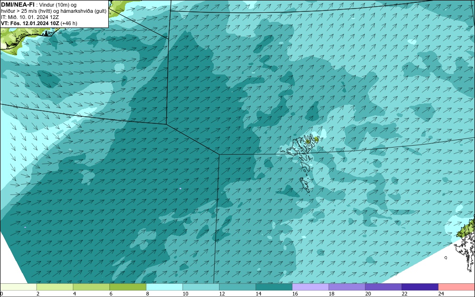This screenshot has width=475, height=297.
Task: Click the 12–14 m/s teal legend swatch
Action: 237,287
